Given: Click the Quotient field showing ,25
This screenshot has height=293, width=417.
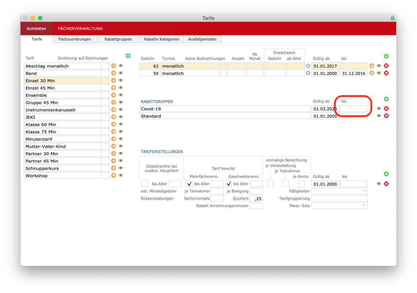Looking at the screenshot, I should click(x=256, y=198).
